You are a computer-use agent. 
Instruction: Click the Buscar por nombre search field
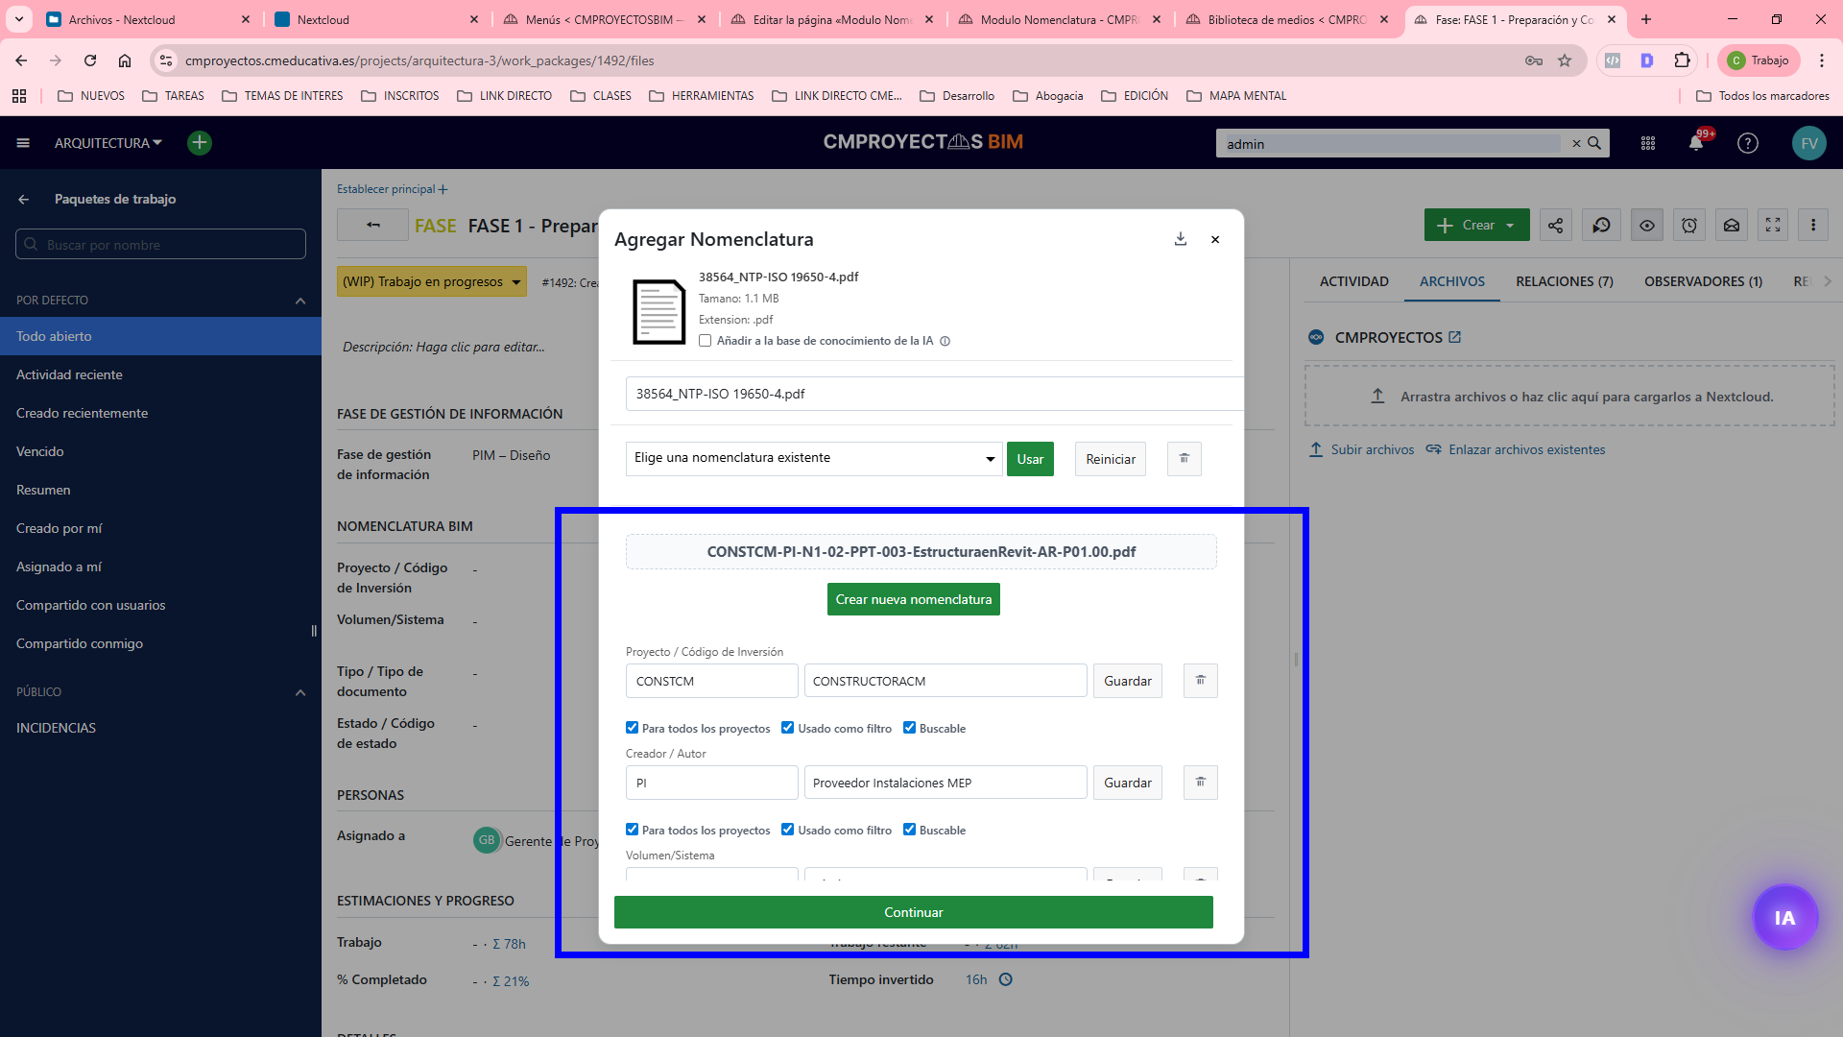161,245
